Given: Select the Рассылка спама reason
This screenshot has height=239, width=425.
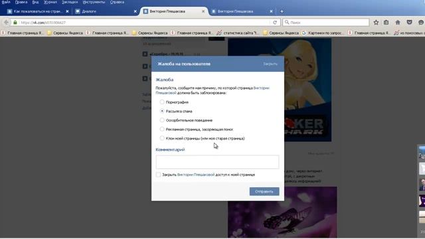Looking at the screenshot, I should [x=162, y=111].
